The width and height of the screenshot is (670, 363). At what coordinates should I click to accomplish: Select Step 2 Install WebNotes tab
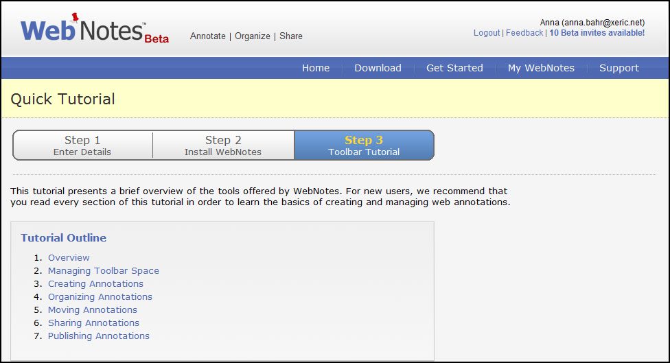(223, 145)
